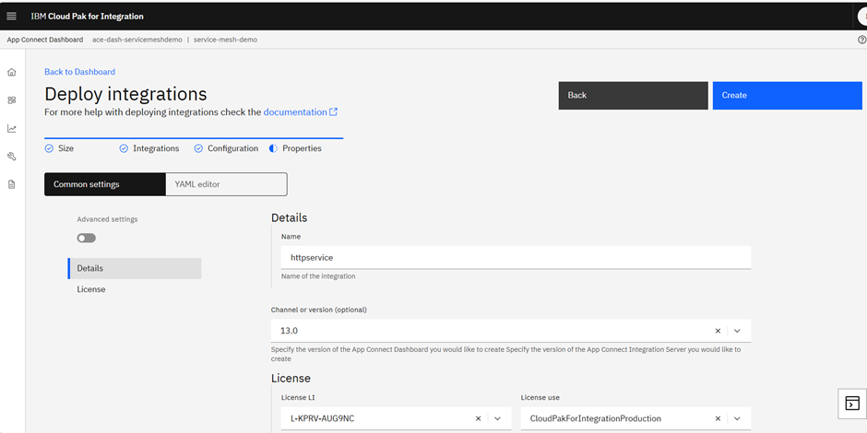Click the License section heading
867x433 pixels.
click(291, 379)
